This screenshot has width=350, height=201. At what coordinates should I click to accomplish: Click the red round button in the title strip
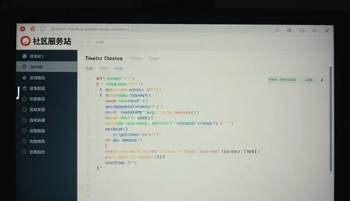coord(22,29)
